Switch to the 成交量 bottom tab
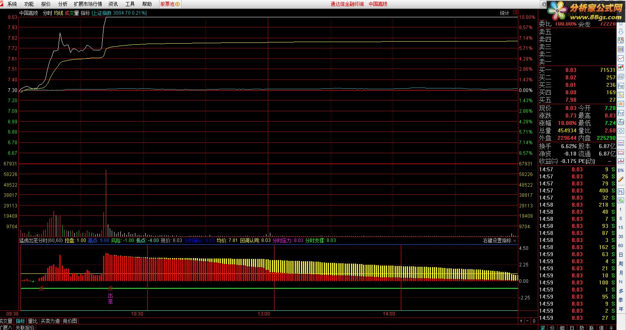Screen dimensions: 626x330 pyautogui.click(x=6, y=321)
